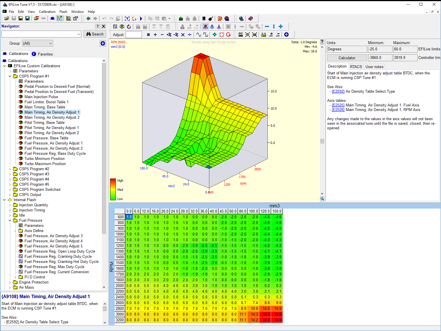Click the smooth sine wave icon
The image size is (441, 331).
coord(199,35)
